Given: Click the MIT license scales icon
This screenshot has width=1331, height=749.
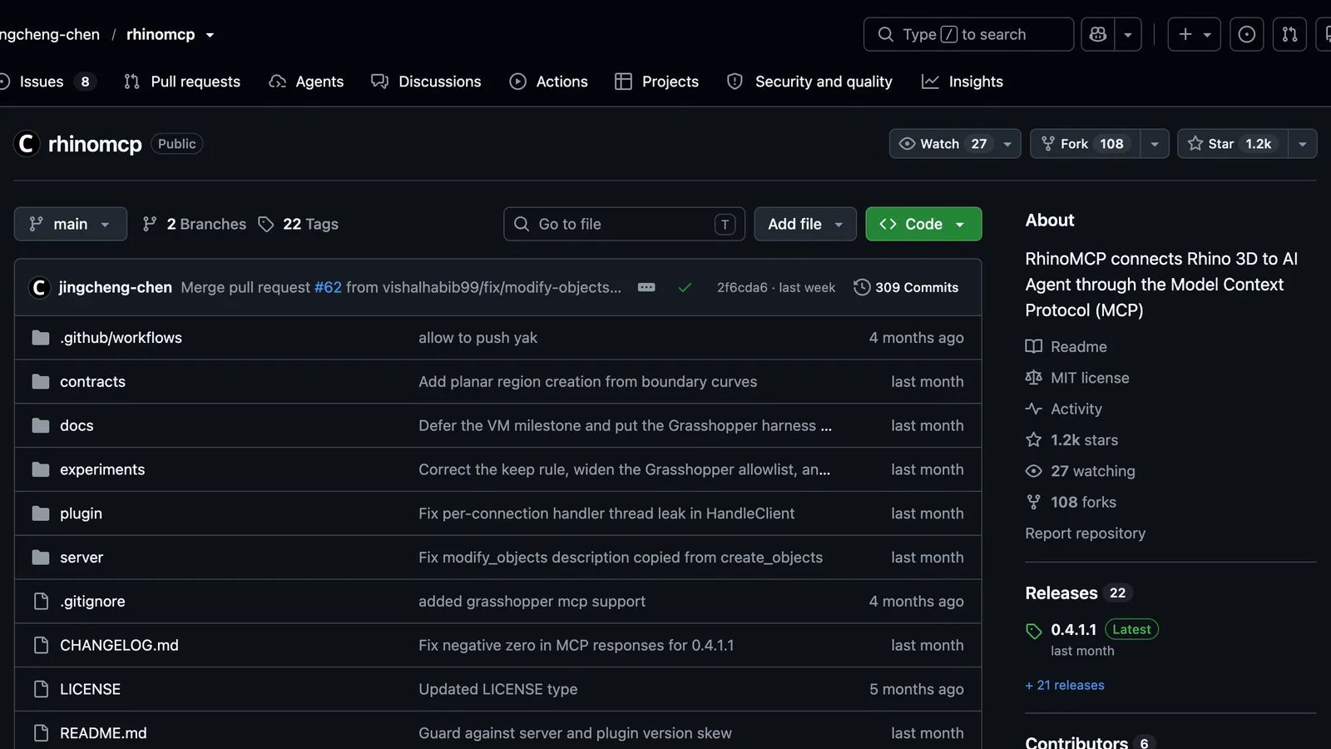Looking at the screenshot, I should click(1033, 377).
